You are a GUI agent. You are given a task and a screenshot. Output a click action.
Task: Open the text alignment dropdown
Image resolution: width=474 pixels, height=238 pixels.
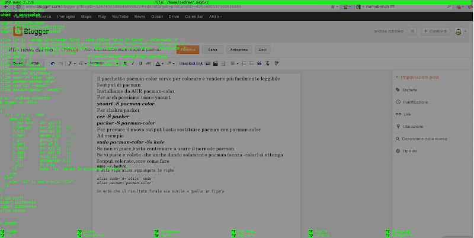(234, 63)
